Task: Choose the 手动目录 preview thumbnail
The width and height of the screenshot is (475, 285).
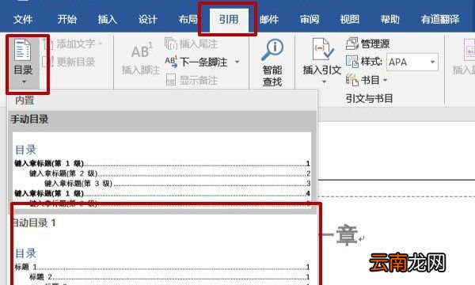Action: click(x=162, y=170)
